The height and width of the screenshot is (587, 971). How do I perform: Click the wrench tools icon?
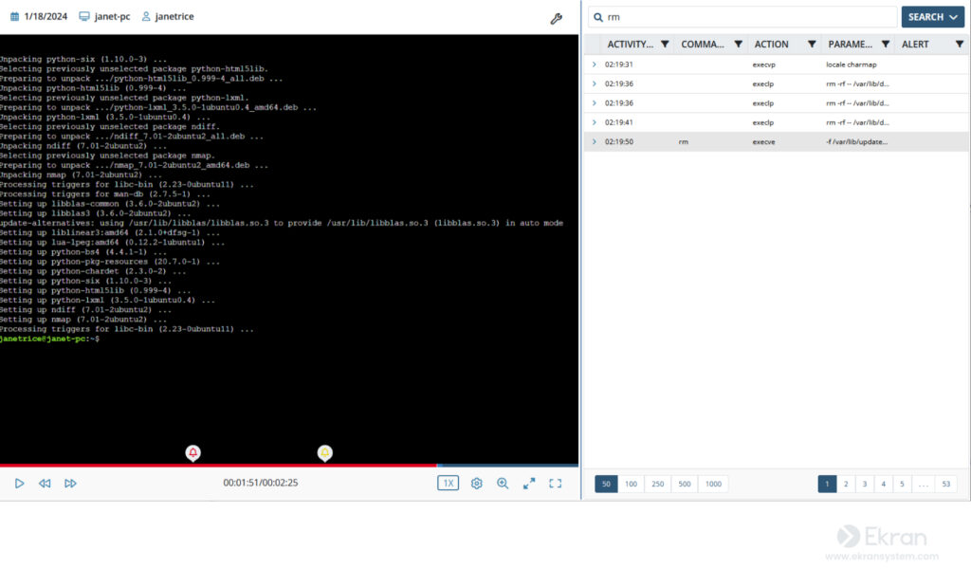[x=556, y=19]
